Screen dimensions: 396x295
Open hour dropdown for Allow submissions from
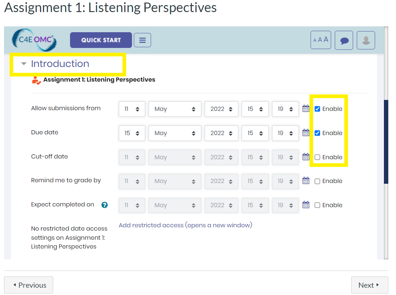coord(255,109)
